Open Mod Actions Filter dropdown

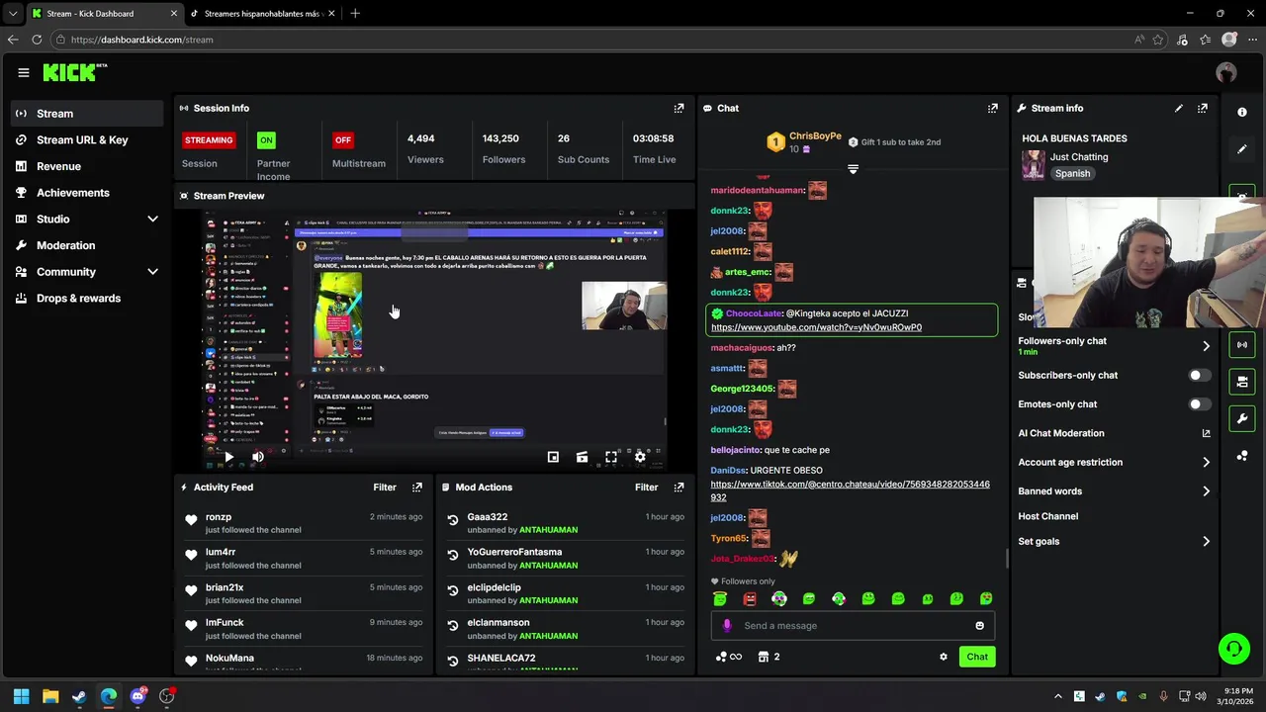tap(646, 487)
